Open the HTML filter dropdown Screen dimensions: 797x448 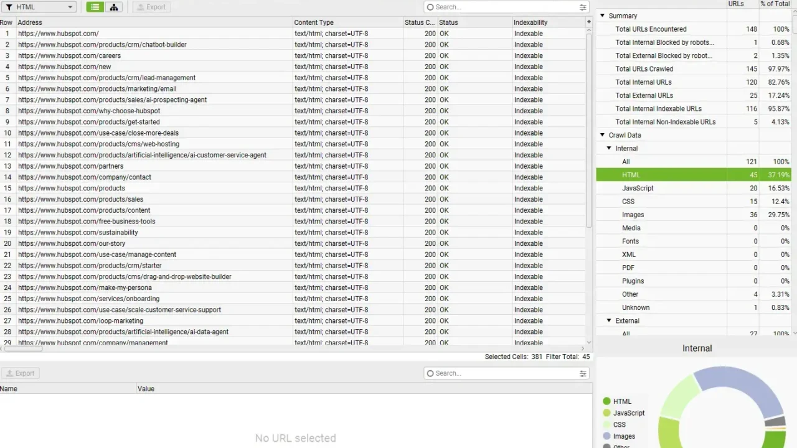click(39, 7)
